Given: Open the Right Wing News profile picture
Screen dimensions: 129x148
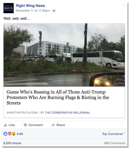Looking at the screenshot, I should (8, 8).
